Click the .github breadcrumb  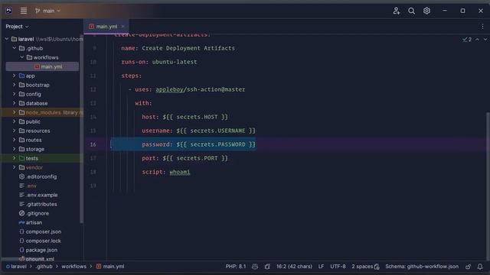tap(44, 267)
